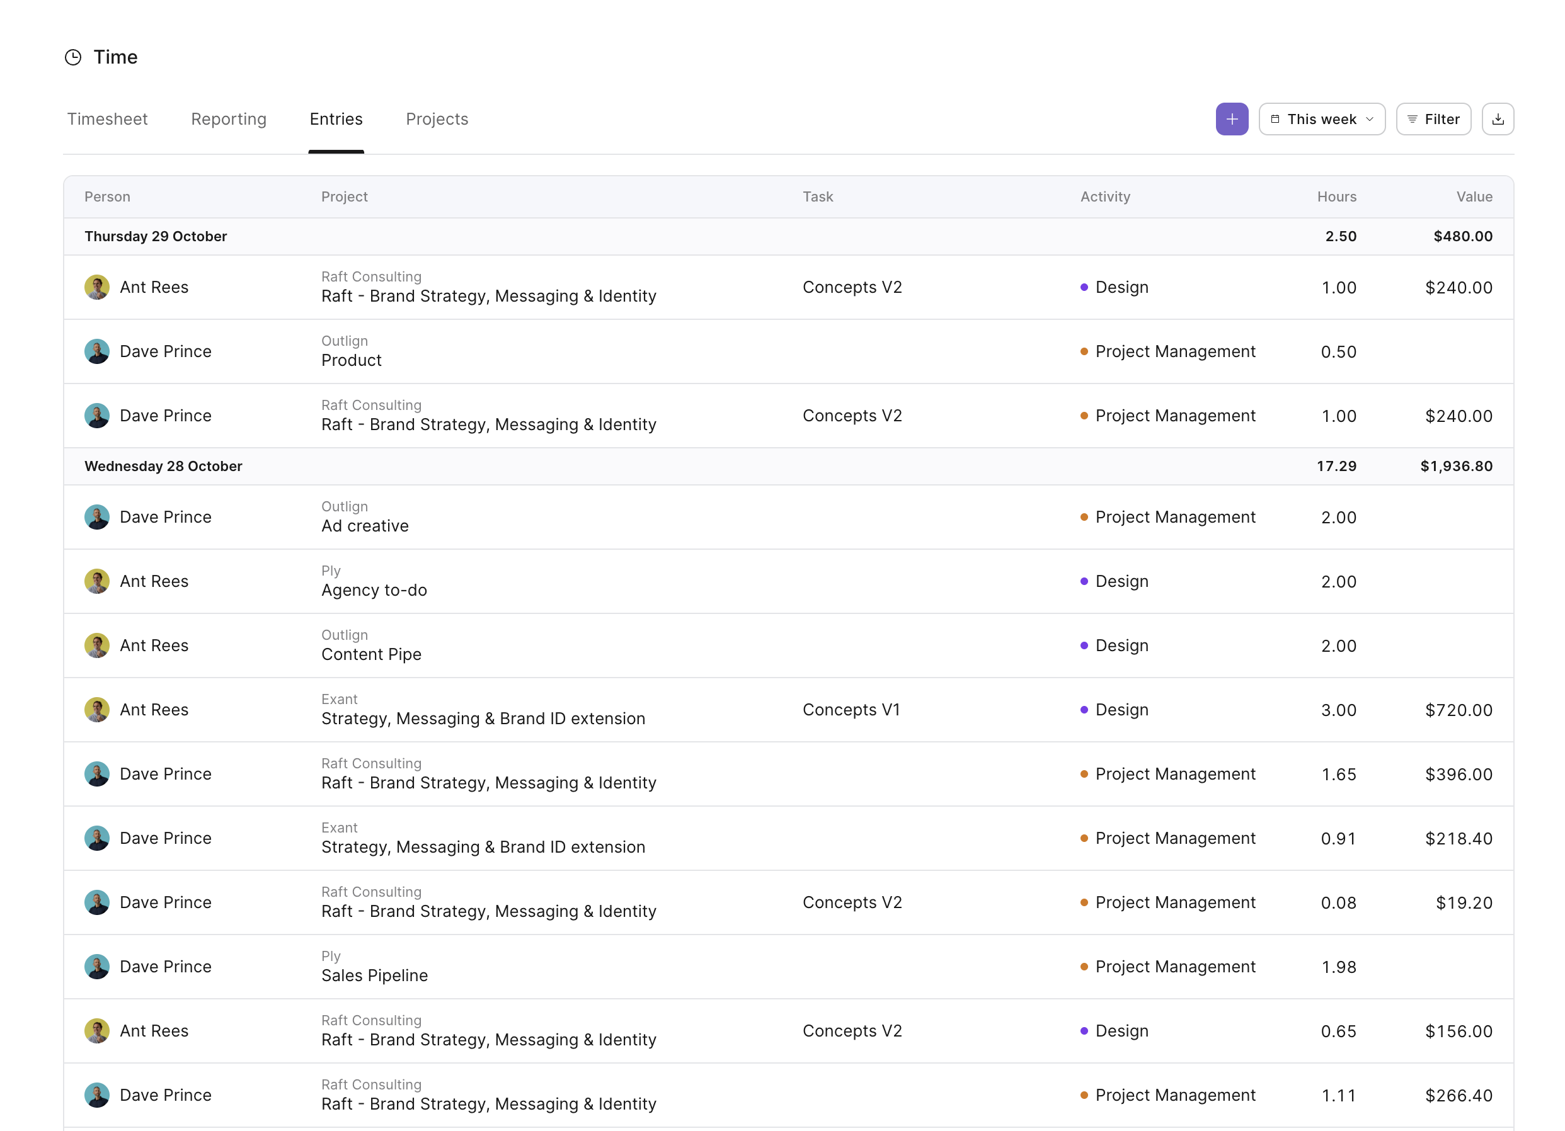Click the download export icon button
Image resolution: width=1565 pixels, height=1131 pixels.
(1498, 119)
